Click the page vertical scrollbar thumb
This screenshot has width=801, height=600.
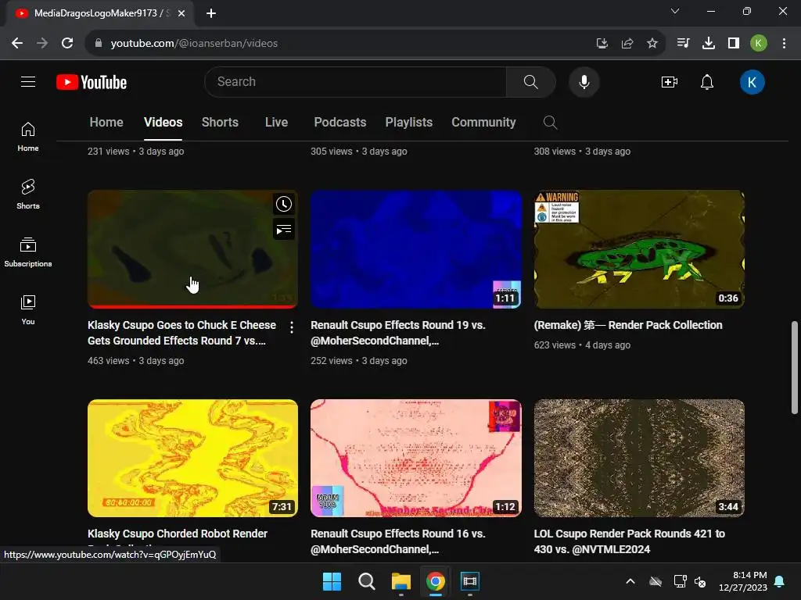[x=794, y=367]
